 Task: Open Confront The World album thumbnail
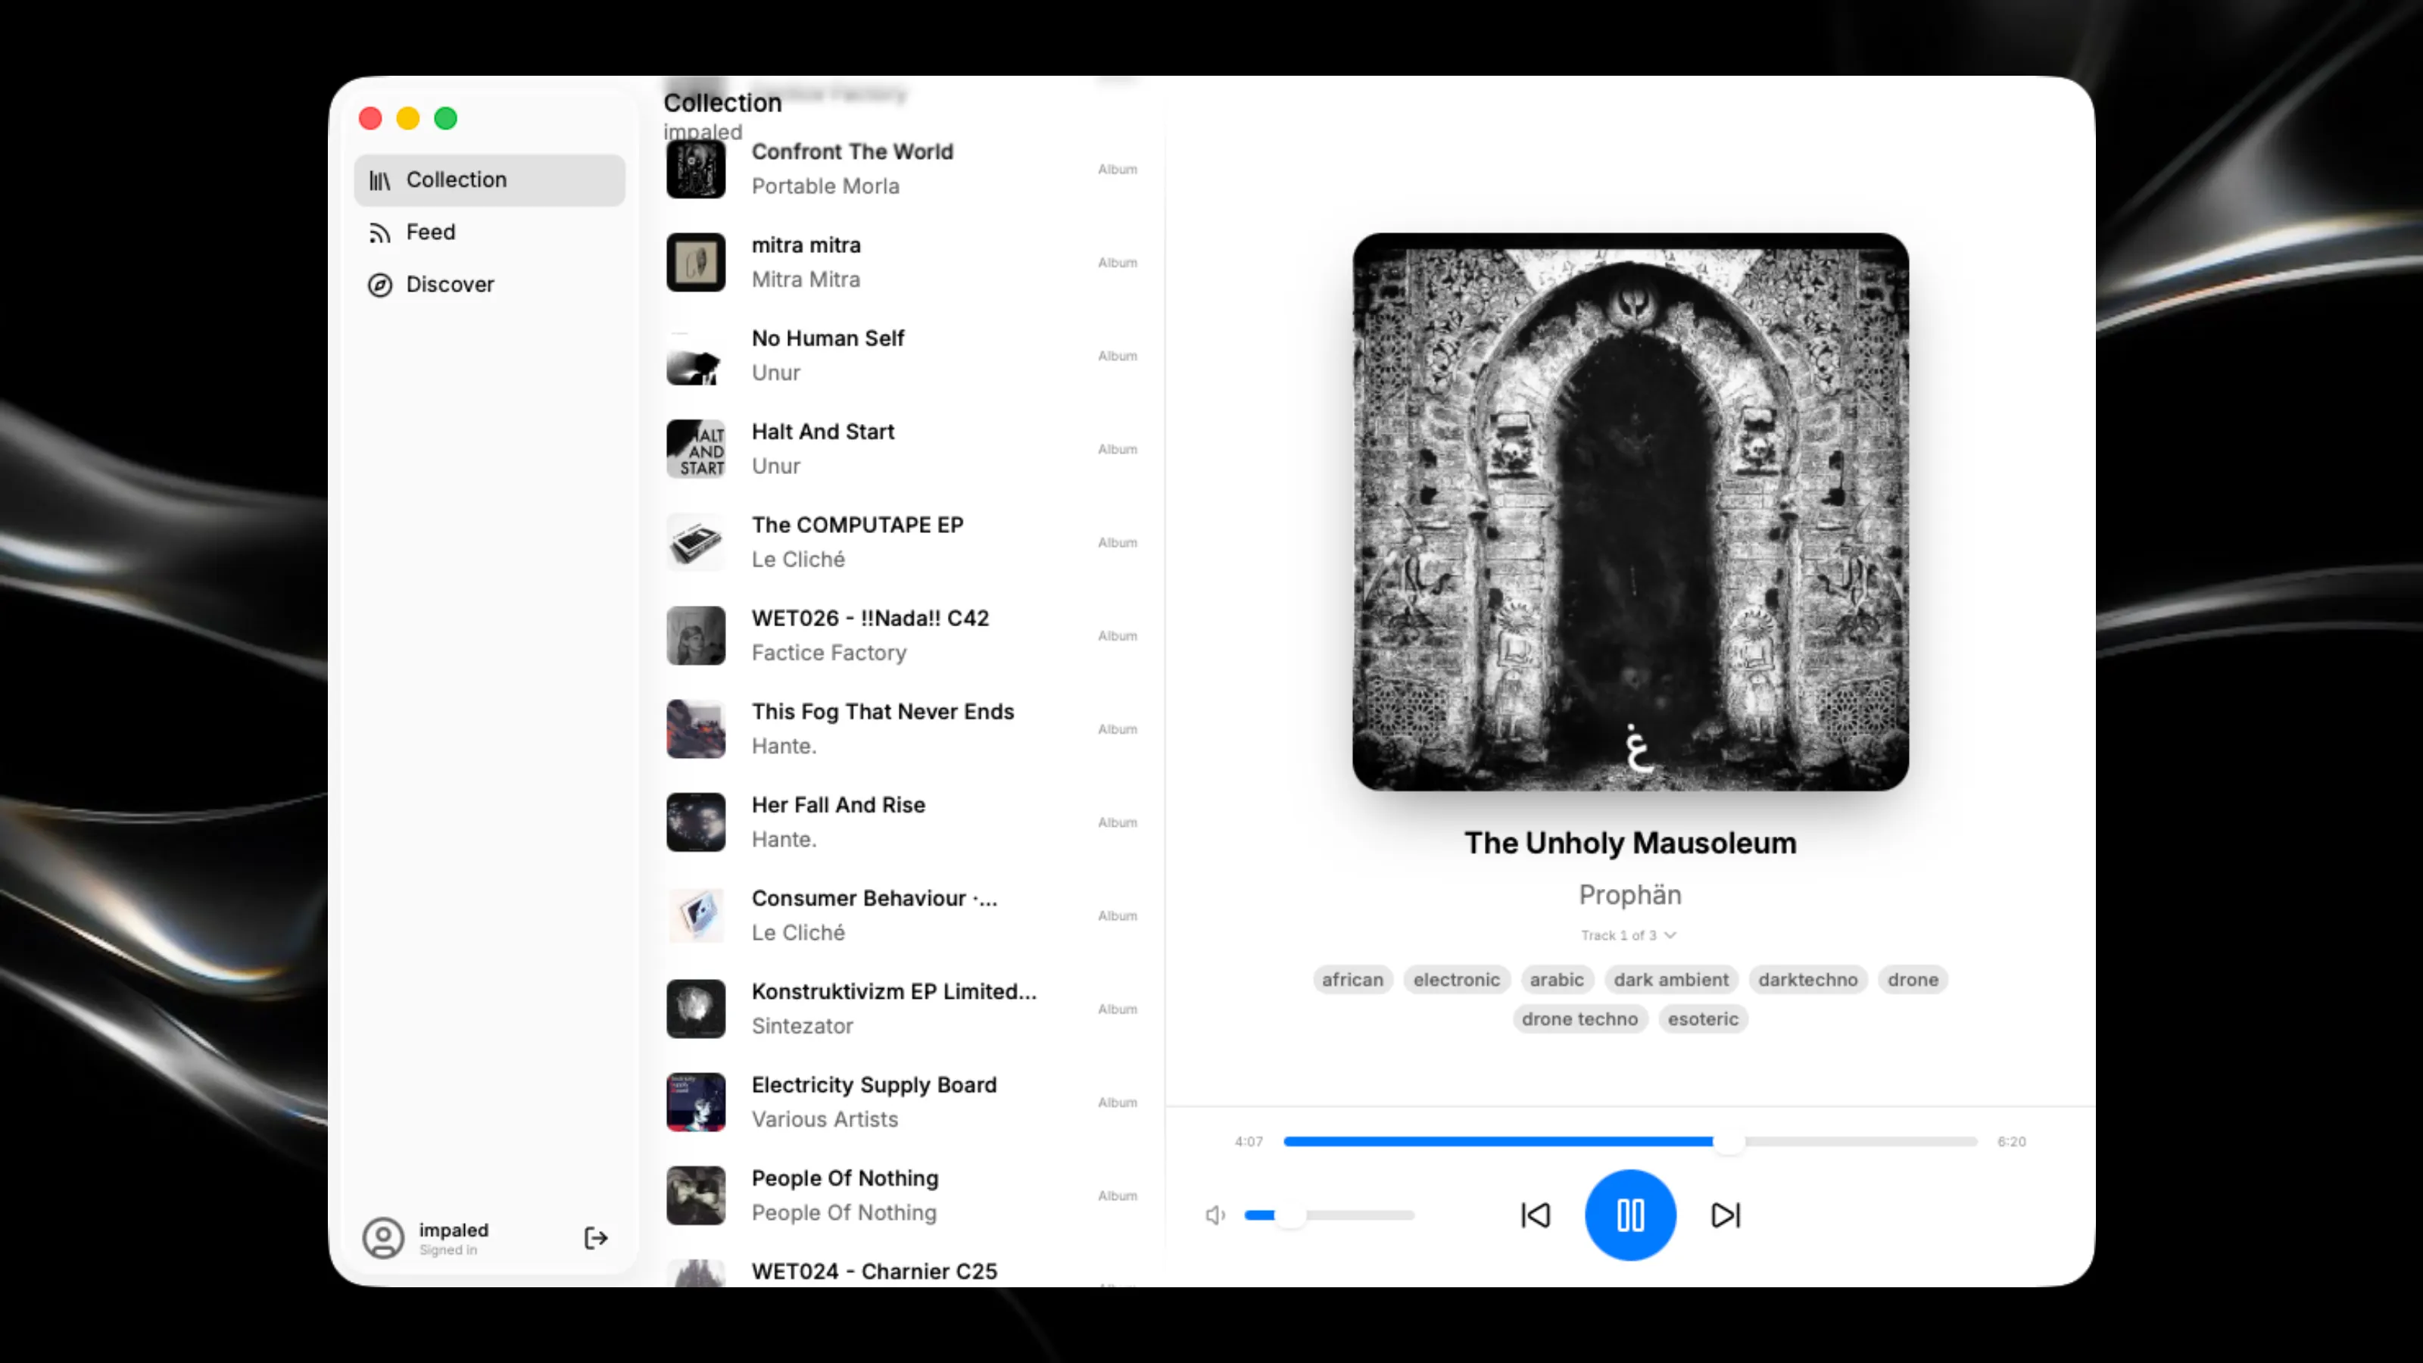[x=696, y=170]
